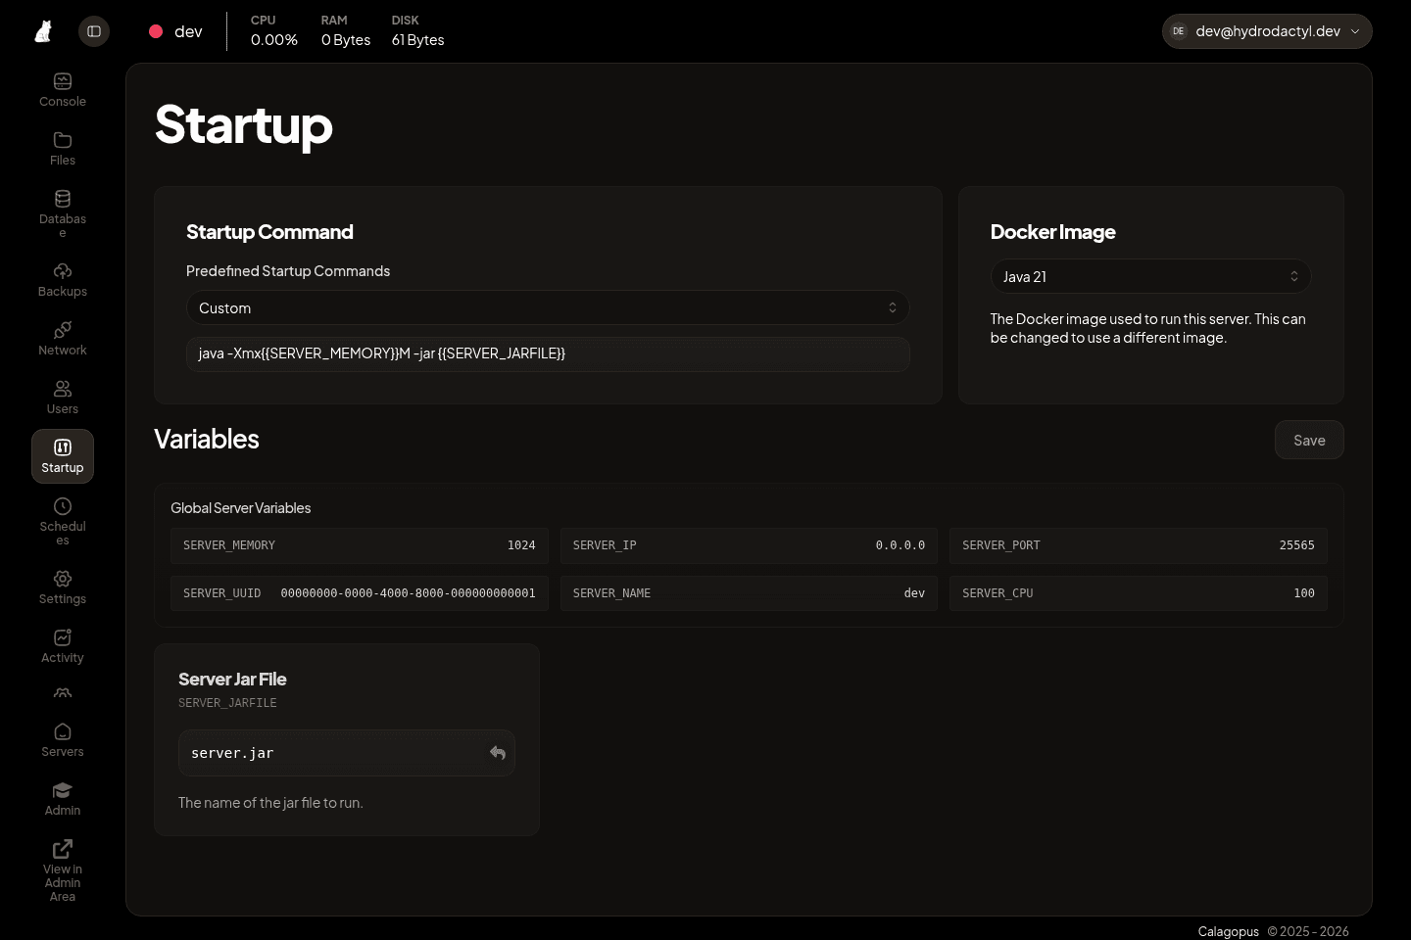Open the Backups page
The height and width of the screenshot is (940, 1411).
coord(63,280)
